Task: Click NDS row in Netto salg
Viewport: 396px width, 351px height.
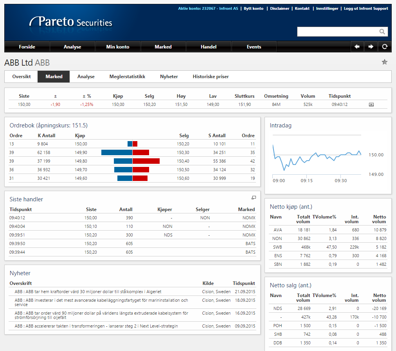Action: (328, 308)
